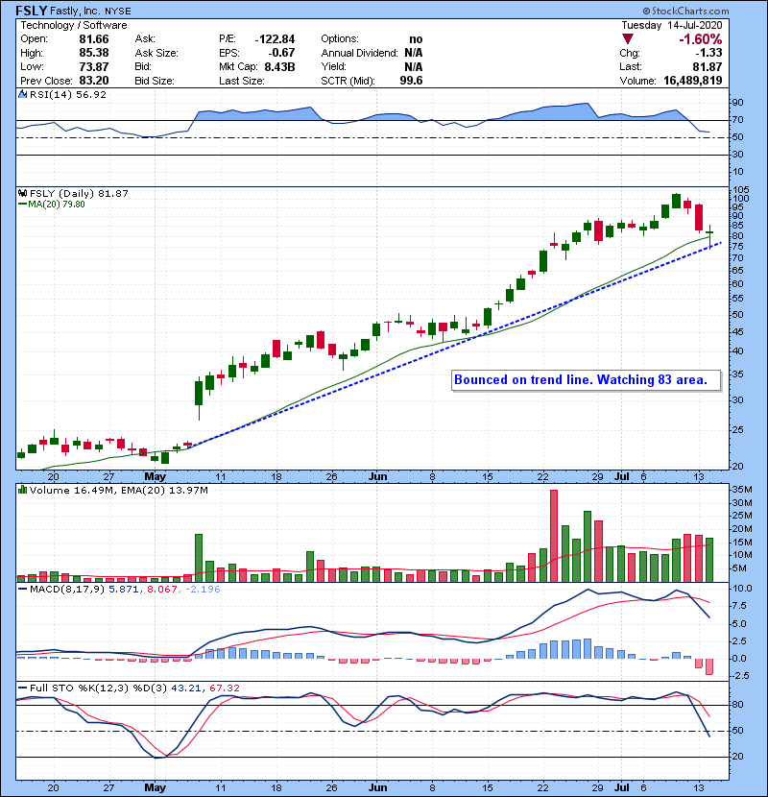Click the Ask Size label
Screen dimensions: 768x797
click(156, 53)
